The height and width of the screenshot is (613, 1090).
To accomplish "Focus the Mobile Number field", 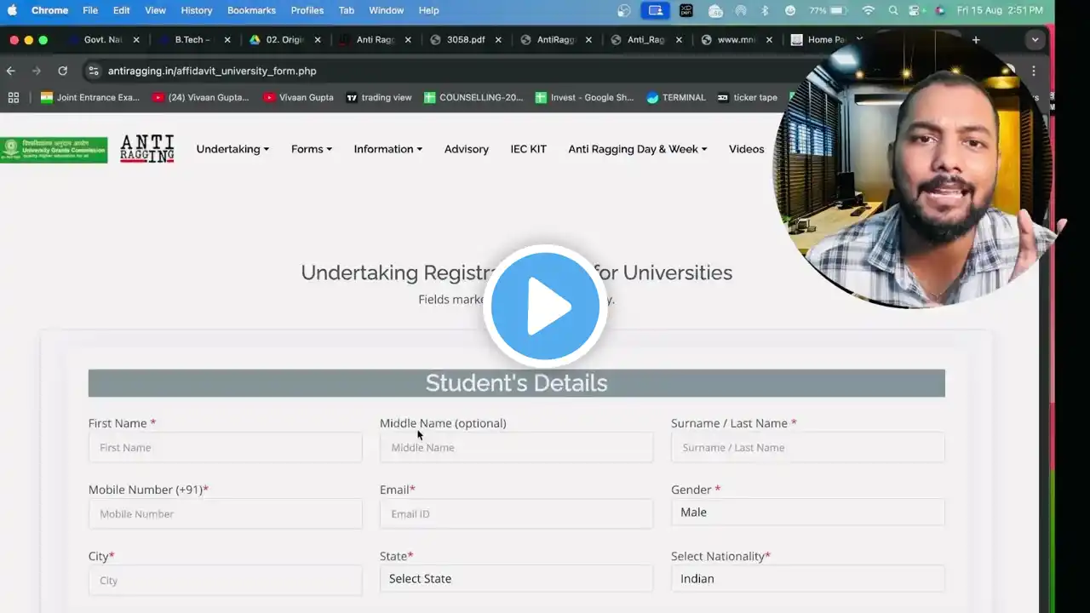I will (225, 513).
